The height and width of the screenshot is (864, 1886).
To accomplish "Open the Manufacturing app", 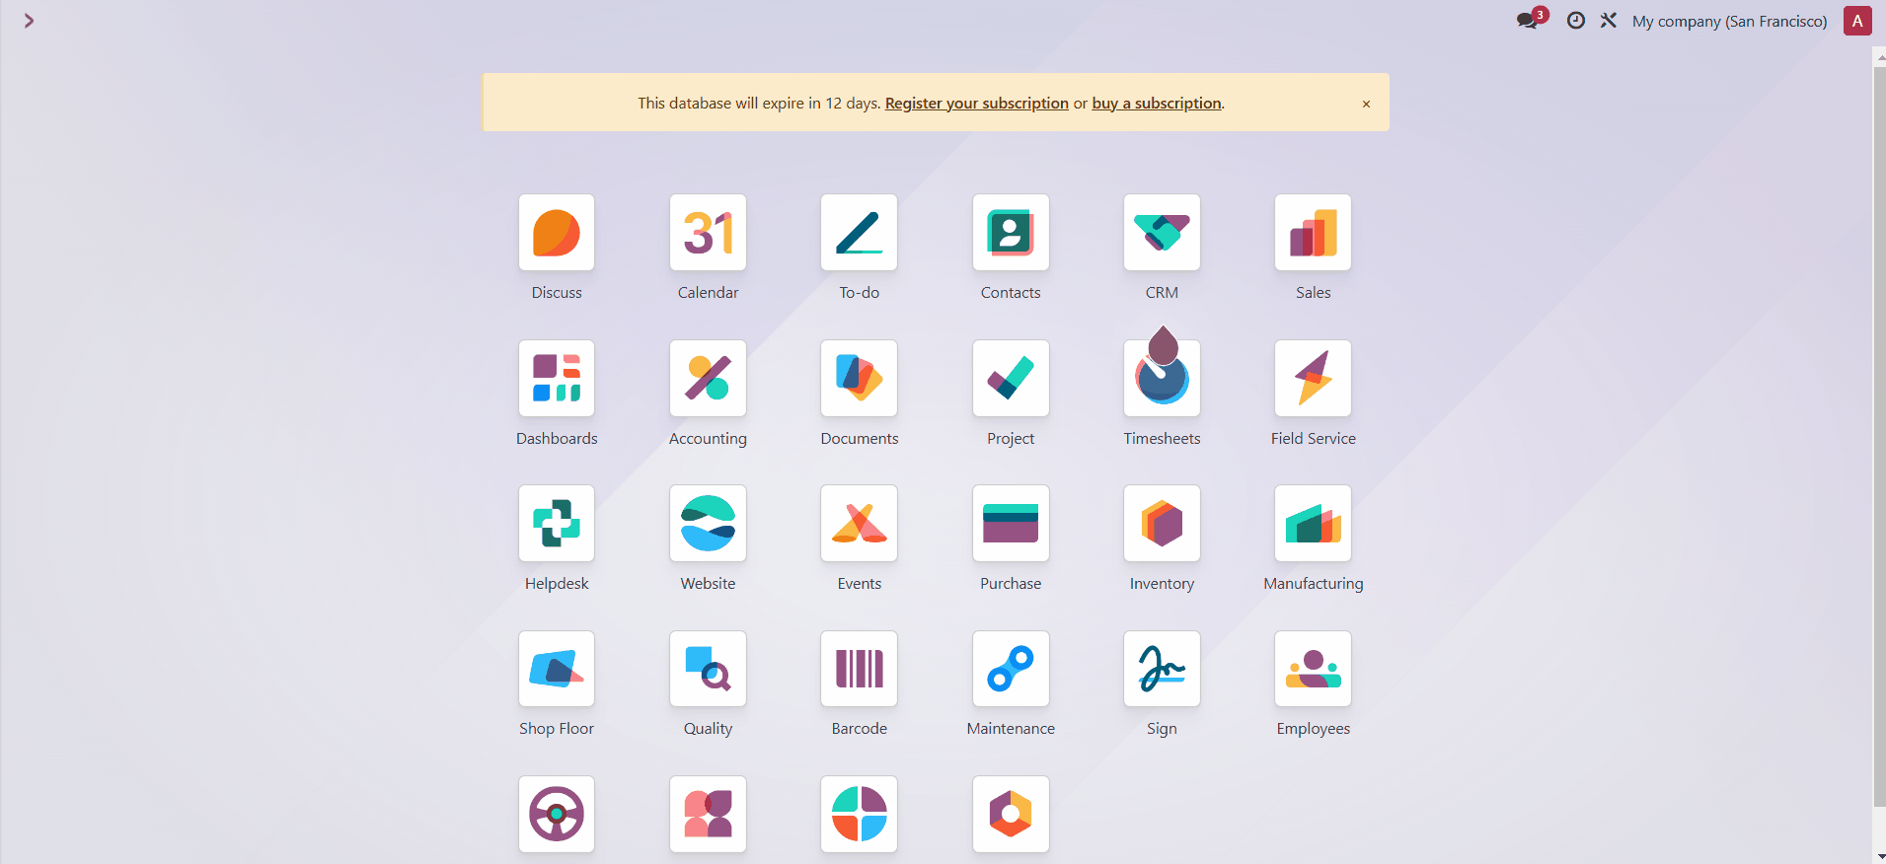I will (x=1313, y=524).
